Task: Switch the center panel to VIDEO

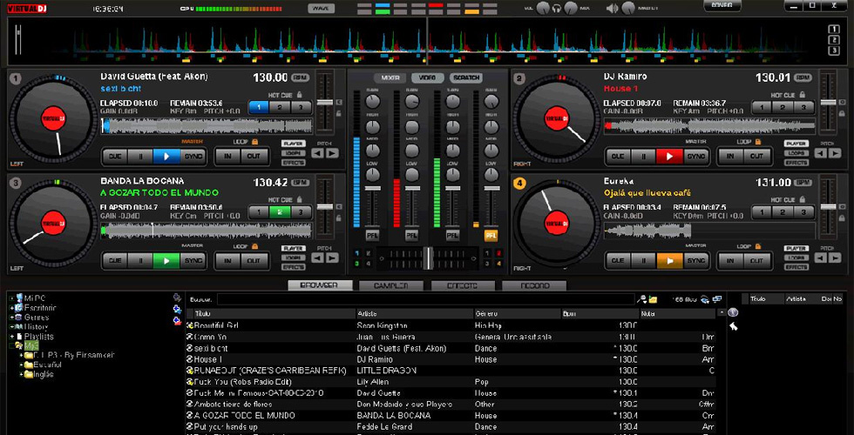Action: pos(428,77)
